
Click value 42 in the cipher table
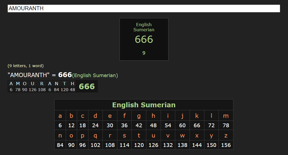point(139,125)
